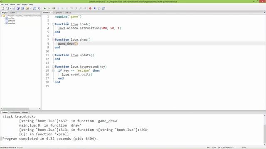Click line number 19 in the editor margin
Viewport: 266px width, 149px height.
tap(47, 86)
